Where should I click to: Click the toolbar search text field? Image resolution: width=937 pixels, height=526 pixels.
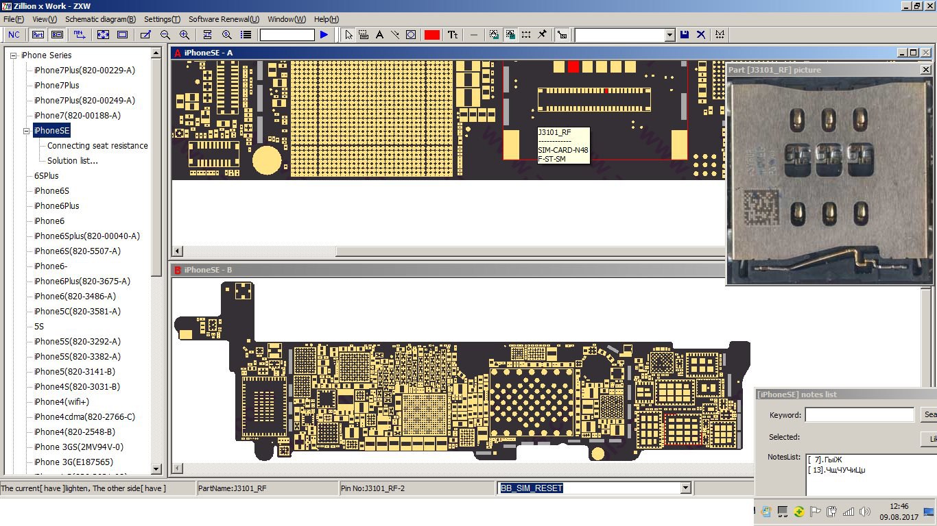pos(287,35)
